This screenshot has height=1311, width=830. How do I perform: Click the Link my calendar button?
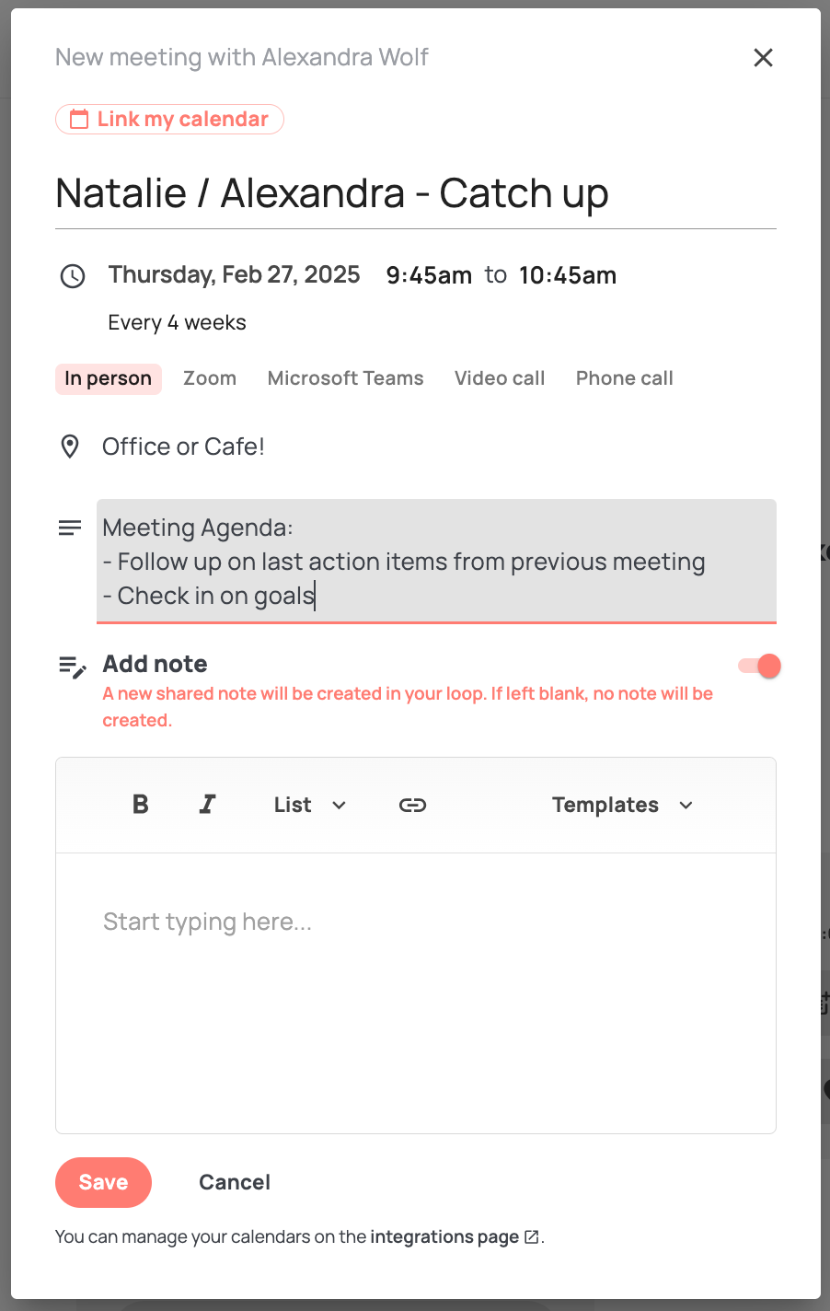click(170, 120)
